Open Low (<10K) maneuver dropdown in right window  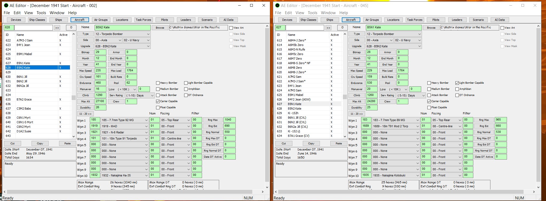point(394,89)
